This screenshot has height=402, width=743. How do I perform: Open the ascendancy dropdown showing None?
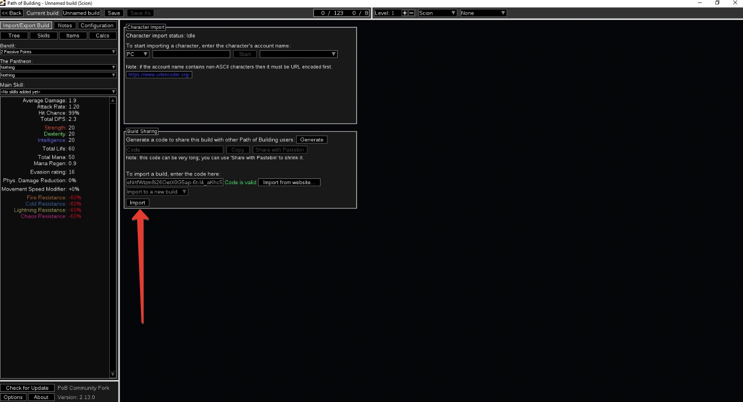pos(483,13)
